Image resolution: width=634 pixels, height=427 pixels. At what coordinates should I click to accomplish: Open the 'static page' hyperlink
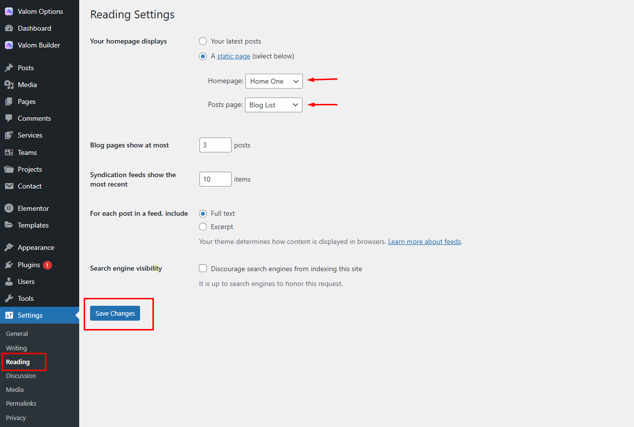pyautogui.click(x=234, y=56)
